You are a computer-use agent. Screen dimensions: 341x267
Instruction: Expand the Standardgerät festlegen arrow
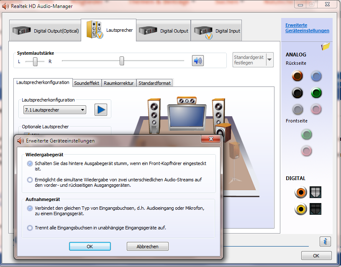click(x=270, y=59)
